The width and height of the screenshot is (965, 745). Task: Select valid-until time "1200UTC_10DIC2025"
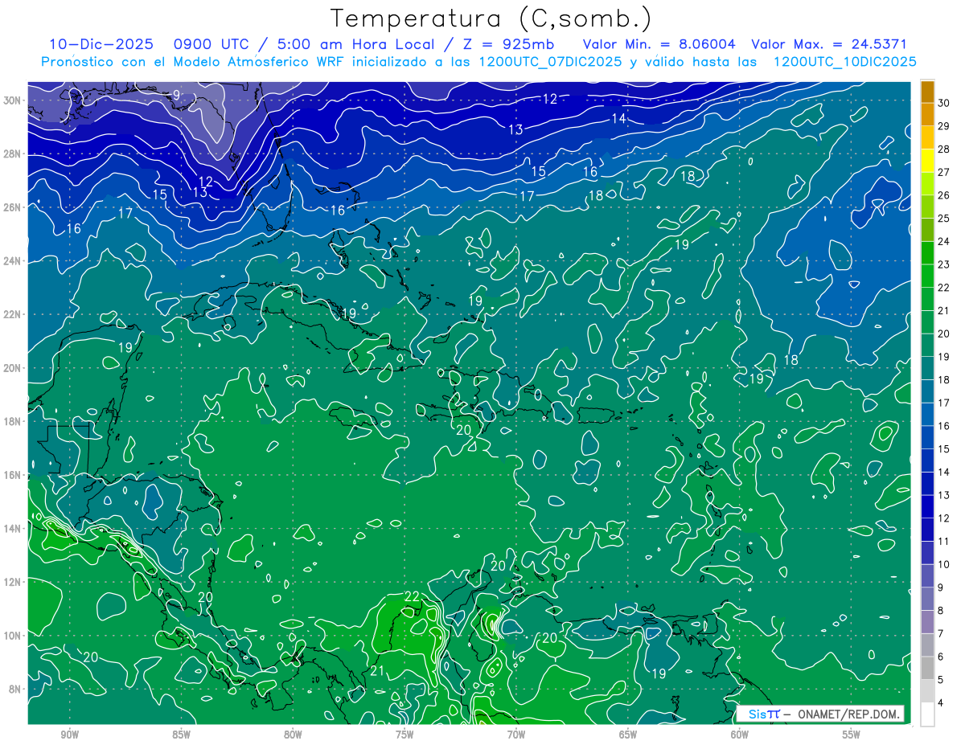point(844,62)
